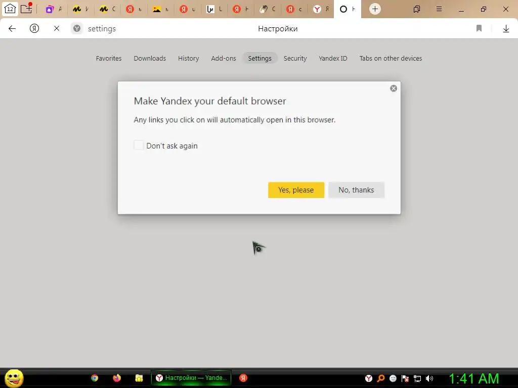Click the 1:41 AM clock

(x=474, y=379)
